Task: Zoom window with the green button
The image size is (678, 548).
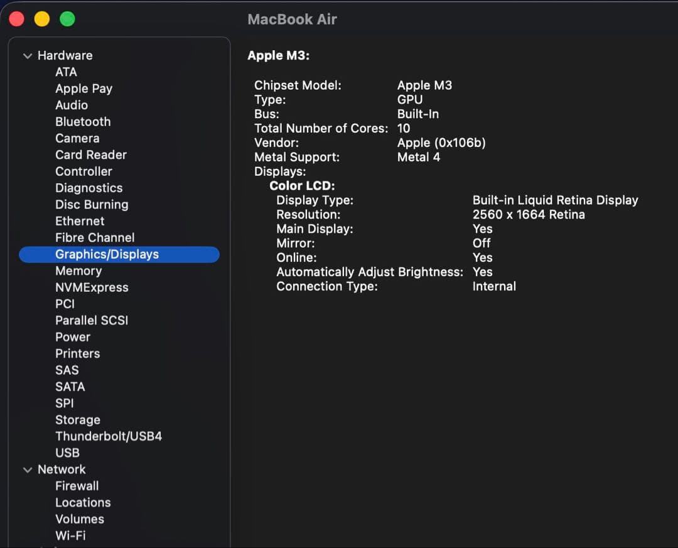Action: point(67,19)
